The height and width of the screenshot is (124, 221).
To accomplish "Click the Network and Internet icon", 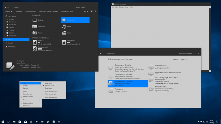I will click(x=111, y=76).
